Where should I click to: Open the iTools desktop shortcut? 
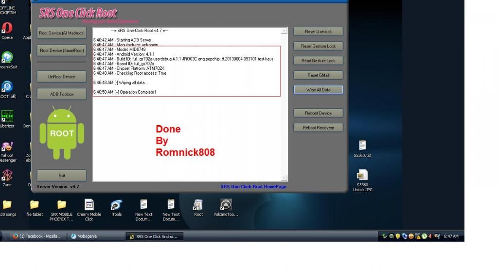coord(116,208)
